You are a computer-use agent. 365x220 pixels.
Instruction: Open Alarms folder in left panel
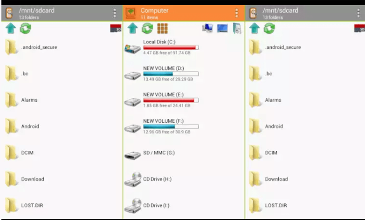tap(62, 100)
